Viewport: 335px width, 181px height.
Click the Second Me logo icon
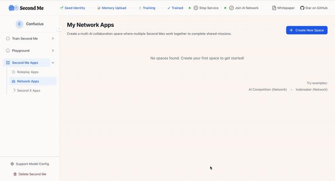[13, 8]
